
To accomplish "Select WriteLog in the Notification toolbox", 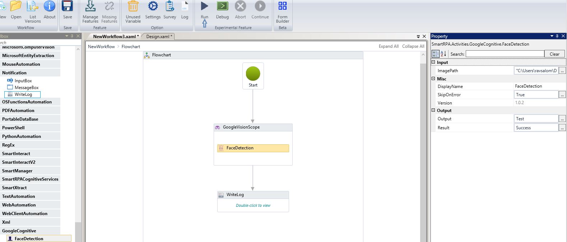I will tap(23, 94).
